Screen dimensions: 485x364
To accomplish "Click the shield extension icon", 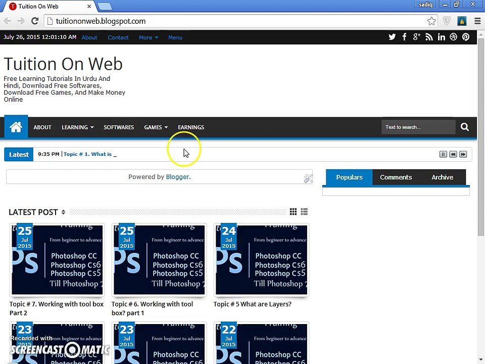I will pos(447,21).
